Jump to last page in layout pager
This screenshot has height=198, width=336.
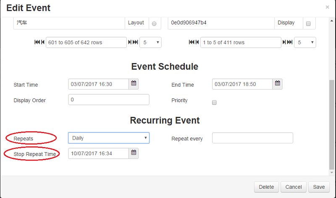click(x=135, y=42)
